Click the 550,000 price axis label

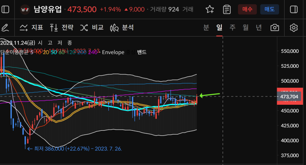(290, 51)
